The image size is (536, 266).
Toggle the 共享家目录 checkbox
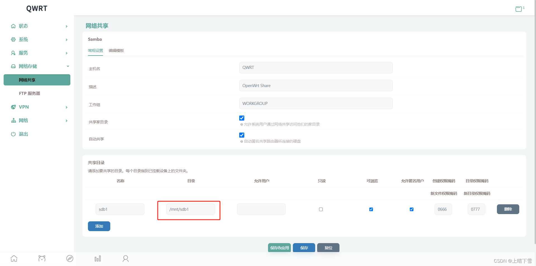[x=242, y=118]
